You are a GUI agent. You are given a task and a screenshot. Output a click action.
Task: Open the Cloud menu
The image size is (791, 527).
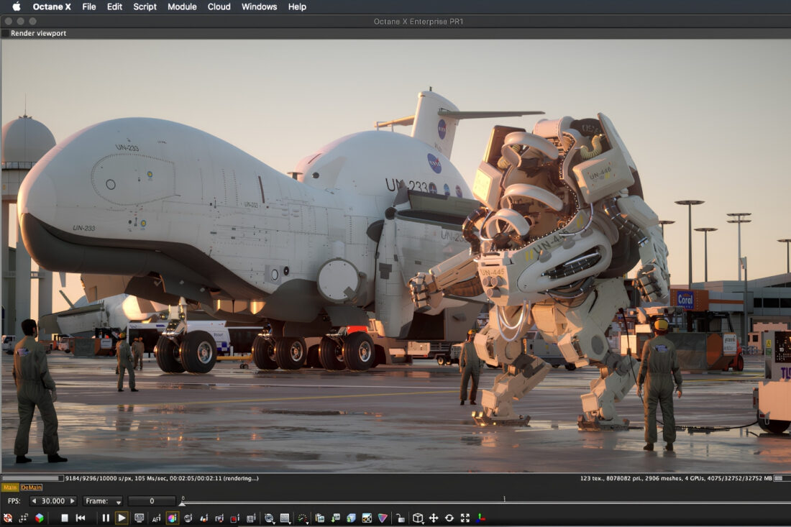click(x=219, y=6)
